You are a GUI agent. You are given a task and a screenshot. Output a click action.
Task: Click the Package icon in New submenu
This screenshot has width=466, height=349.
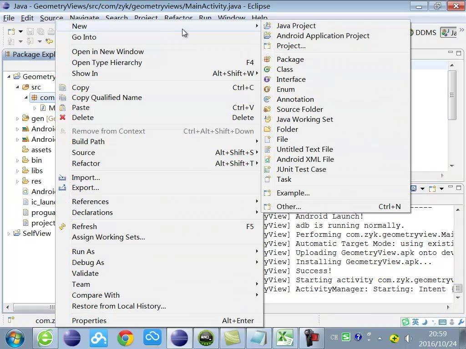pyautogui.click(x=267, y=60)
